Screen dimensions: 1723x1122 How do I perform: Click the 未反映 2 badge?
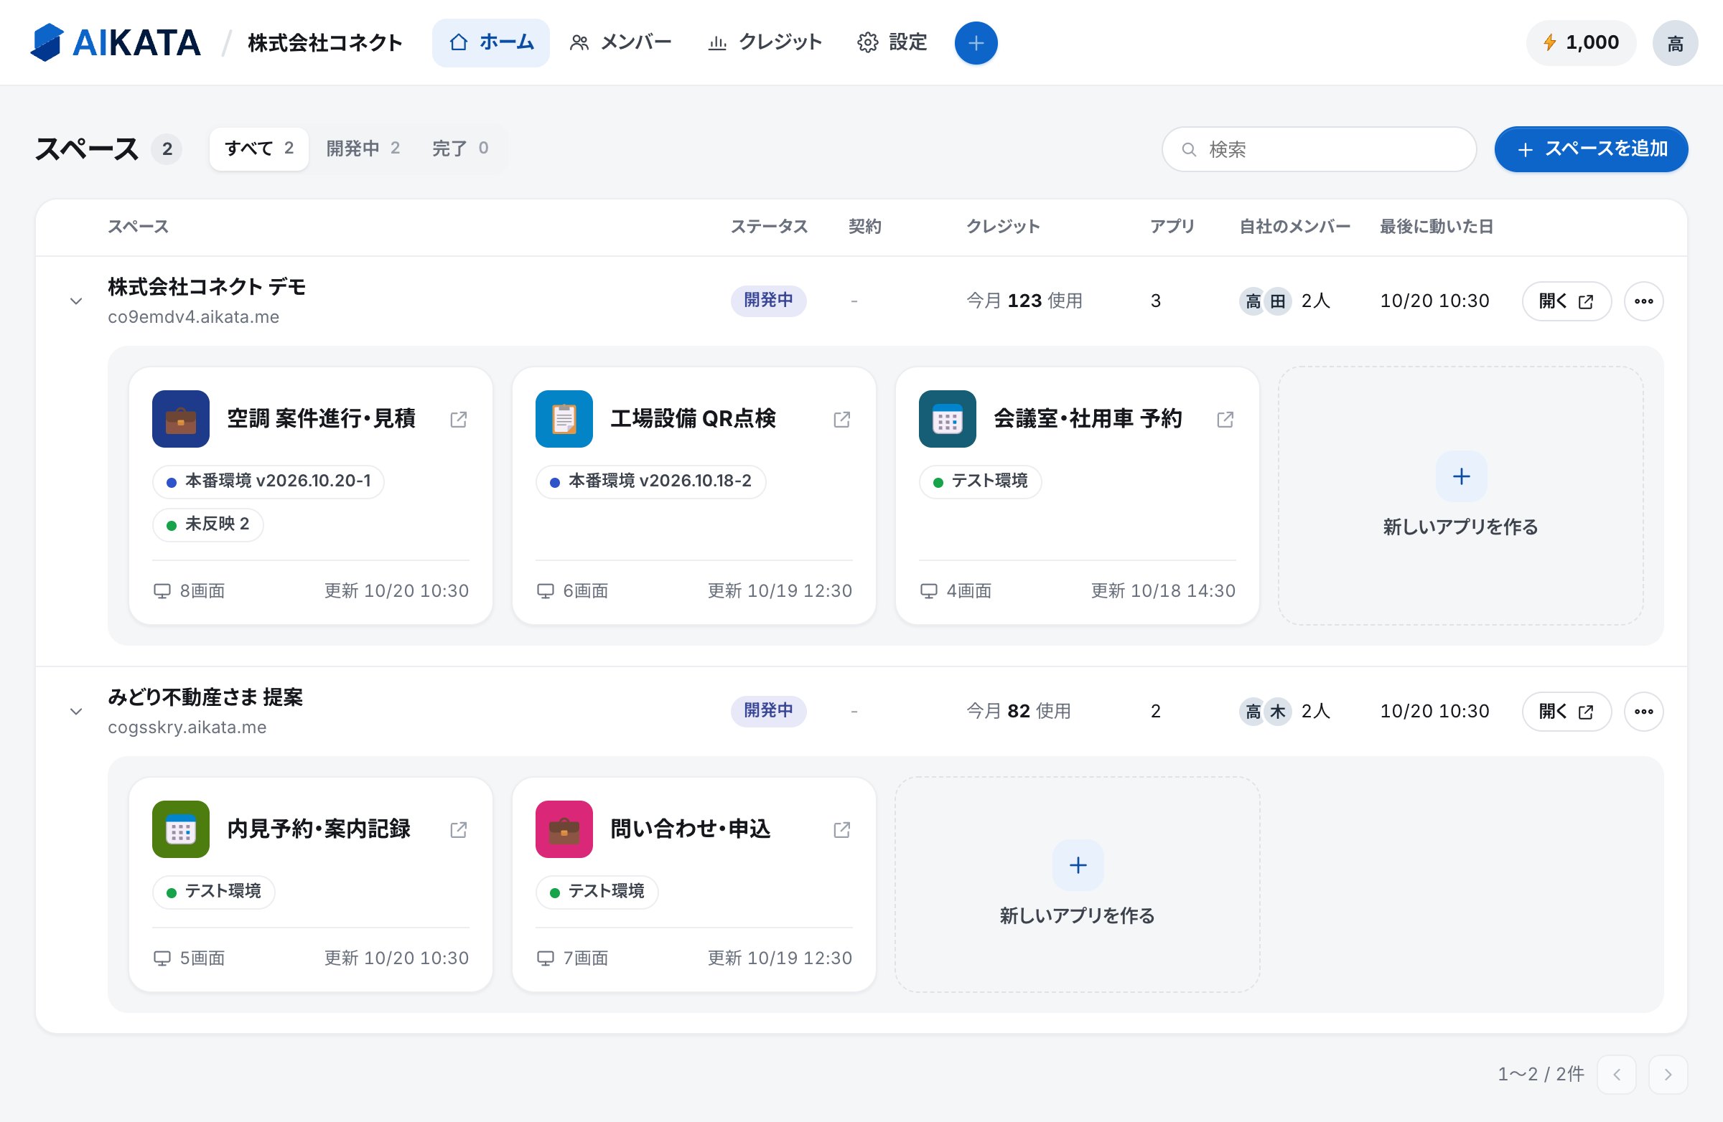tap(207, 524)
